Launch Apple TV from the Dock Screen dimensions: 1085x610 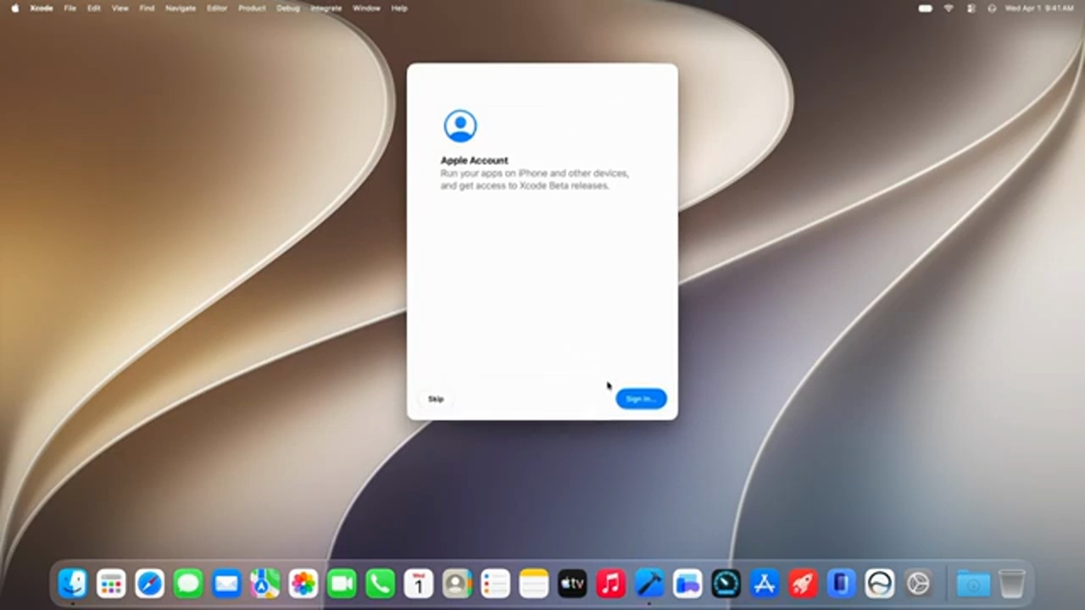click(572, 584)
